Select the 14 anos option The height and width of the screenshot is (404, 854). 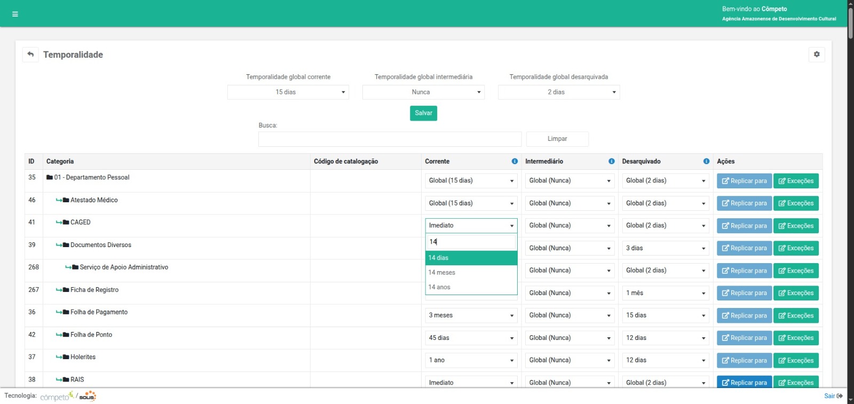471,287
